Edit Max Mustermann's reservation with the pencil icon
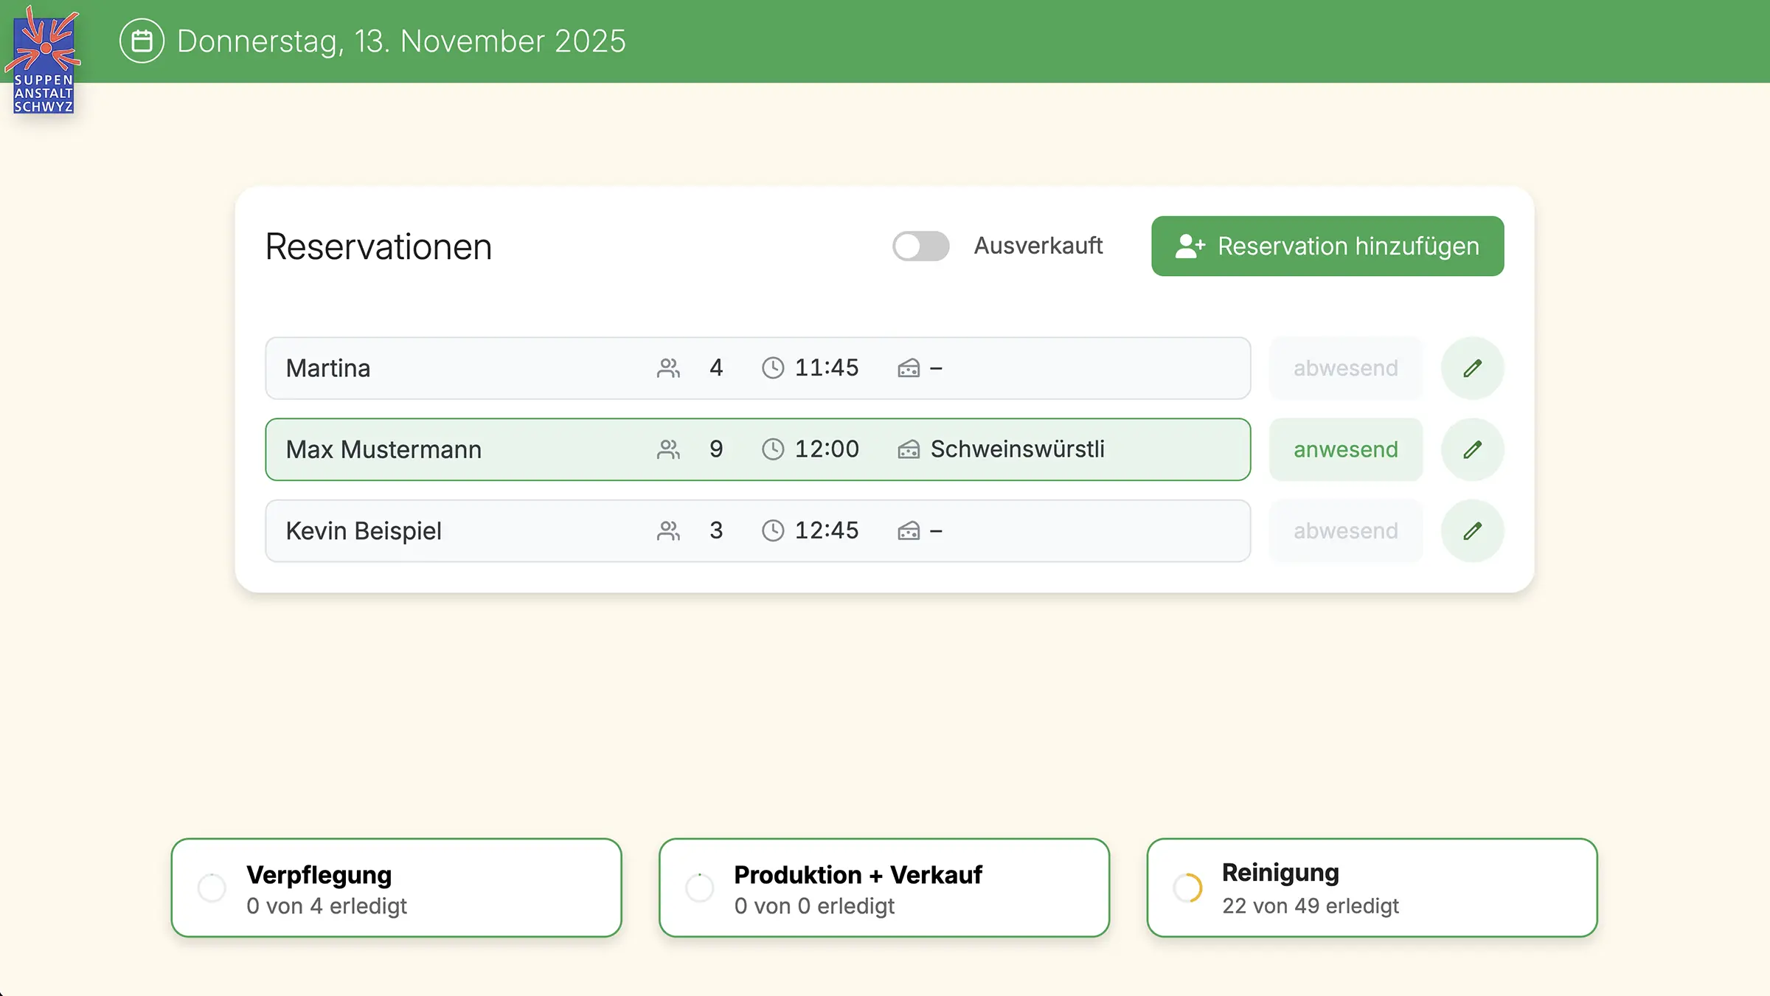This screenshot has height=996, width=1770. point(1472,449)
